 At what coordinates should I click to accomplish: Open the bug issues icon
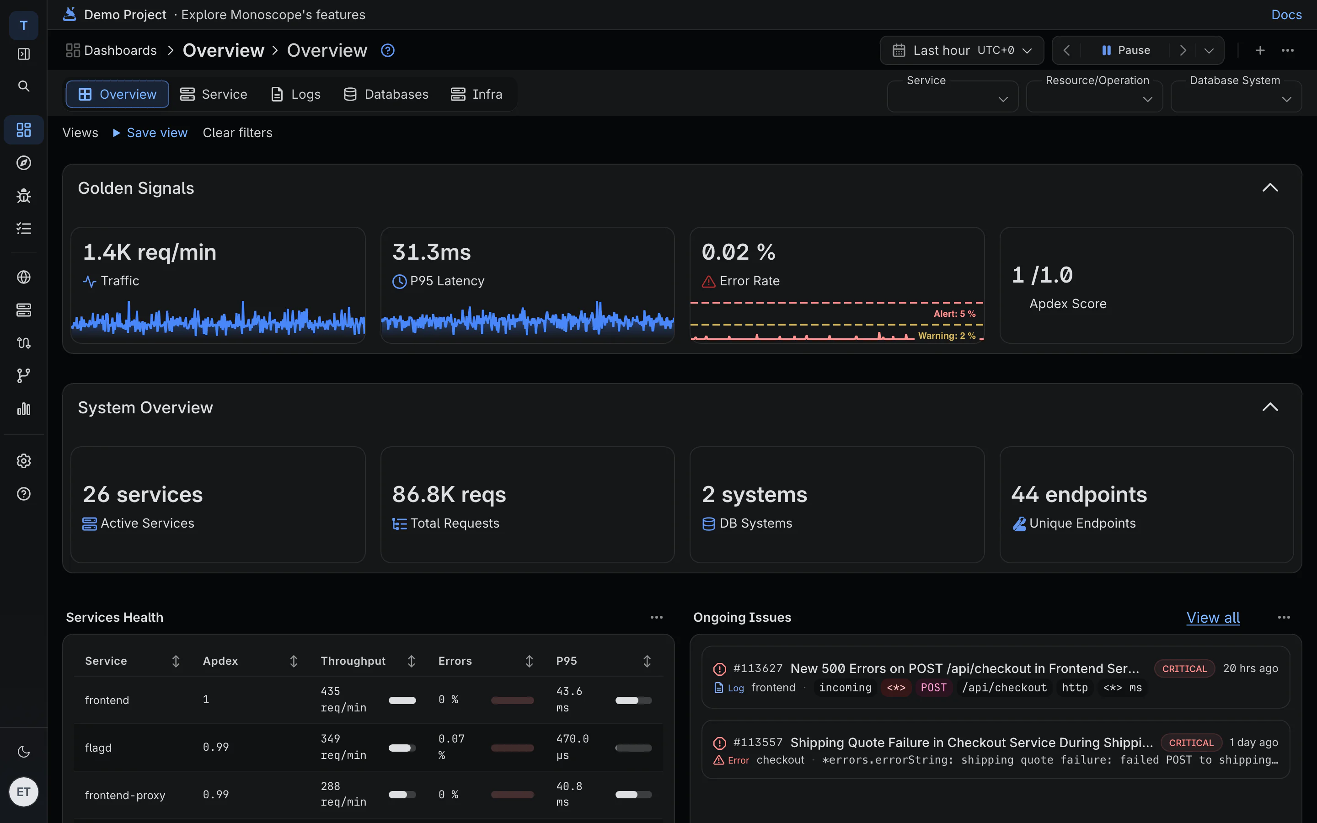[23, 196]
